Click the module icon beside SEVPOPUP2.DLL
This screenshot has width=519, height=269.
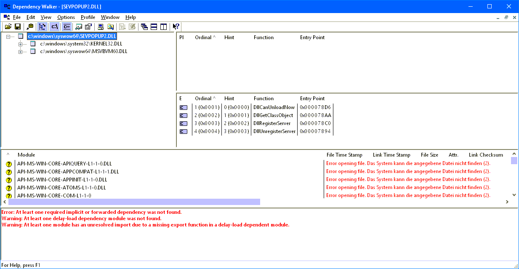(x=21, y=36)
